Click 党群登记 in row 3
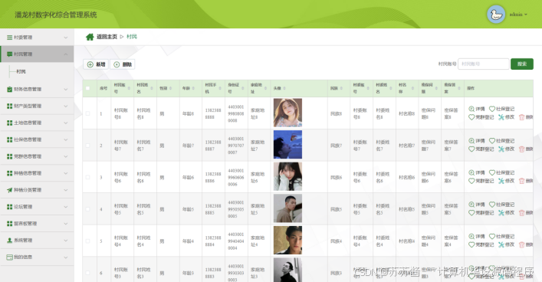This screenshot has width=542, height=282. (x=481, y=181)
